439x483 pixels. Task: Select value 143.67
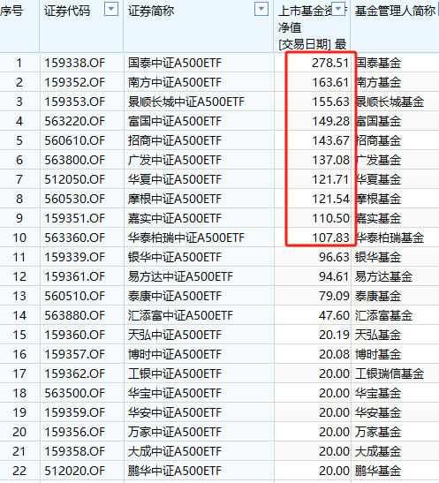[330, 140]
